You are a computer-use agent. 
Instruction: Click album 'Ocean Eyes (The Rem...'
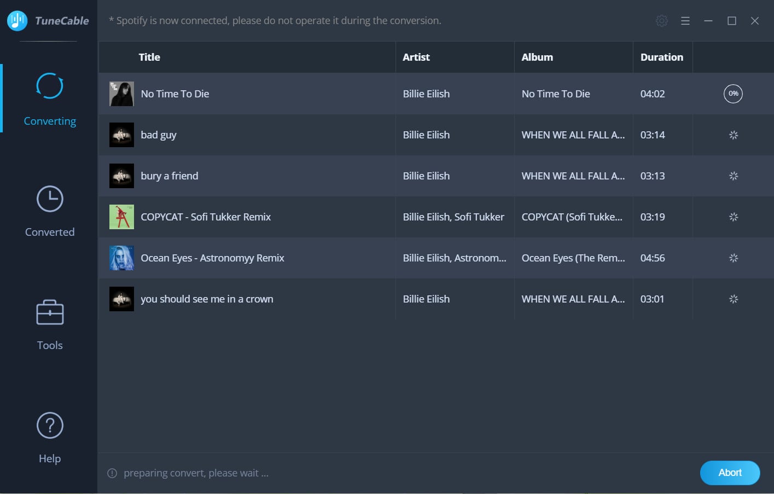coord(573,258)
